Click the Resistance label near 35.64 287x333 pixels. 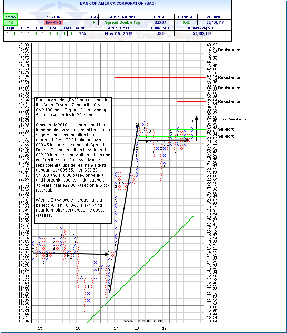229,102
